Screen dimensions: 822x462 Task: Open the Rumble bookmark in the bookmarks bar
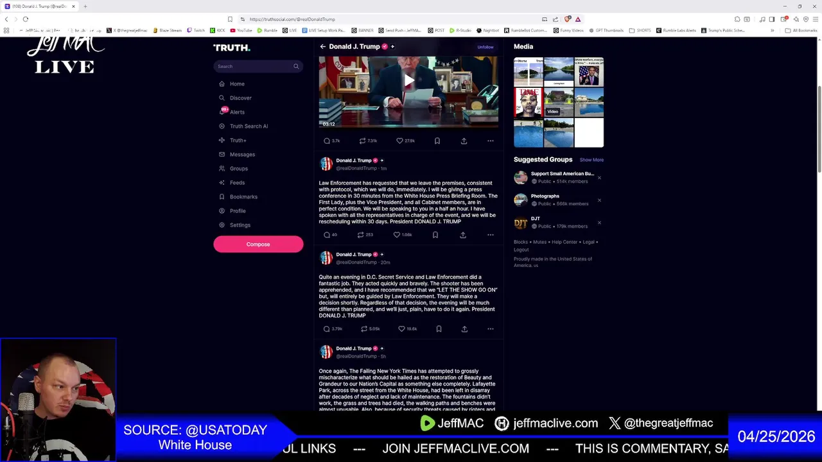[x=267, y=30]
